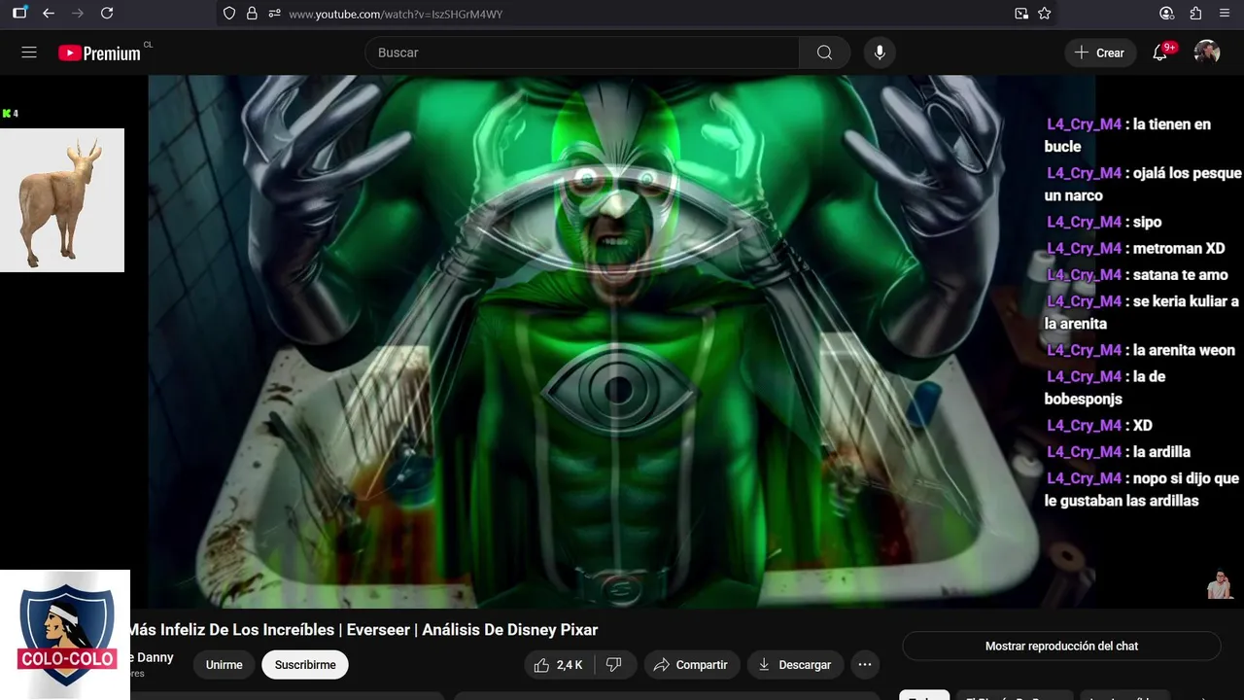Open the browser application menu
1244x700 pixels.
(1225, 14)
